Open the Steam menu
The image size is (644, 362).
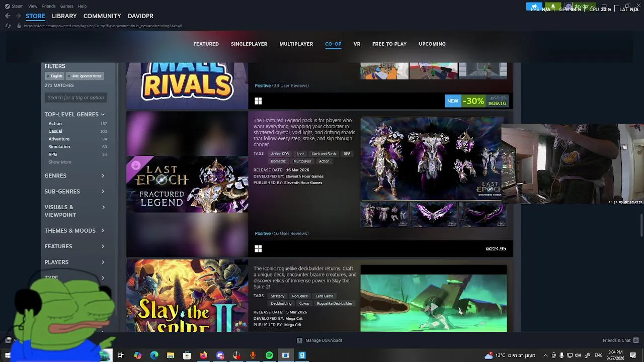point(17,6)
